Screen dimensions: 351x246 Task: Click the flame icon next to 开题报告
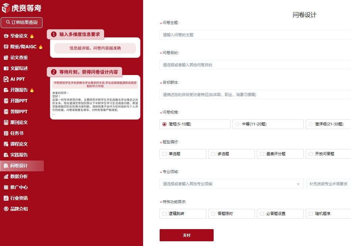click(x=32, y=90)
